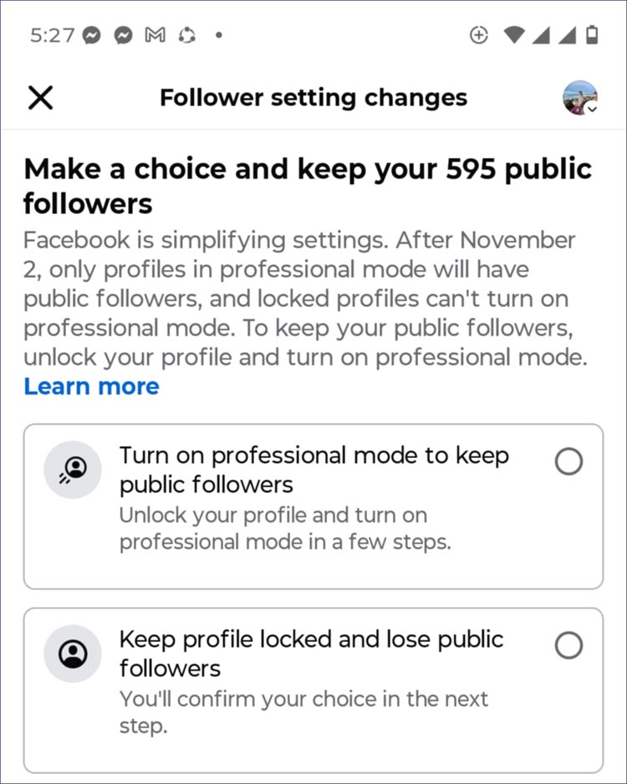This screenshot has height=784, width=627.
Task: Open the profile avatar account switcher
Action: pos(579,98)
